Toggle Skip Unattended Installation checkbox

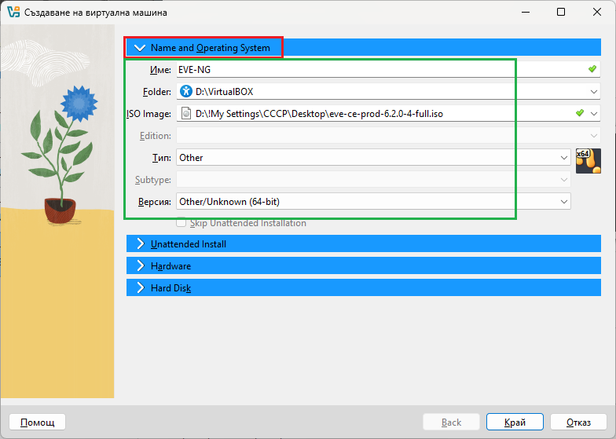181,223
